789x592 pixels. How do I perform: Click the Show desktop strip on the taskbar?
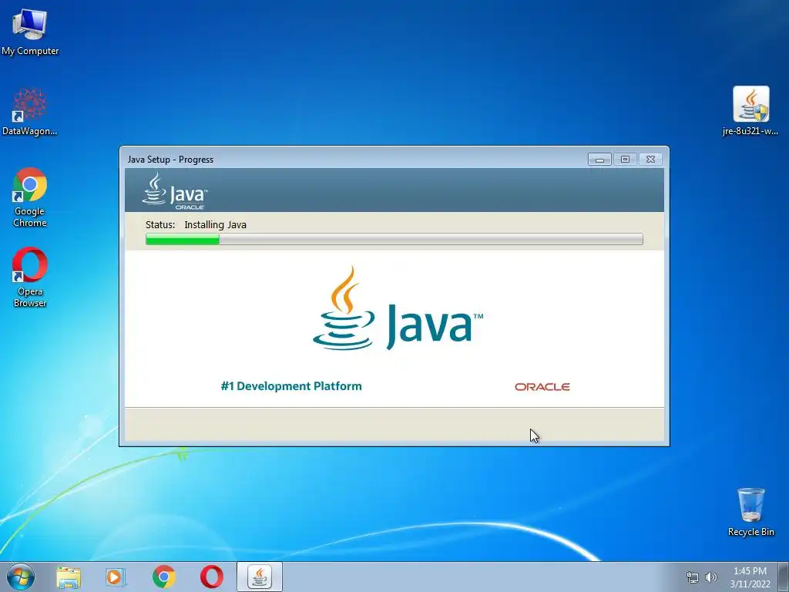pyautogui.click(x=784, y=577)
